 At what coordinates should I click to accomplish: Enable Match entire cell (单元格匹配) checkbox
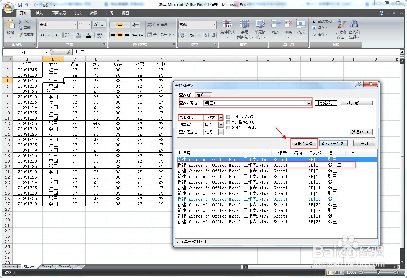(x=229, y=122)
